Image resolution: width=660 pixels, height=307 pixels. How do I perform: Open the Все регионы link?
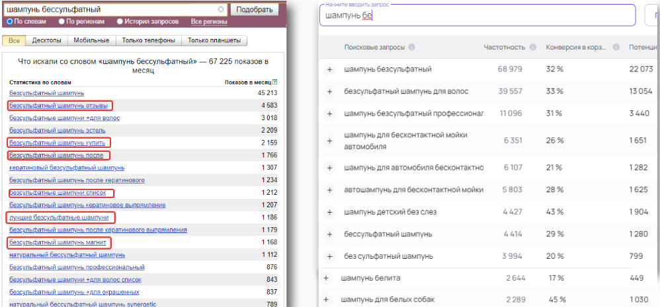pos(209,22)
